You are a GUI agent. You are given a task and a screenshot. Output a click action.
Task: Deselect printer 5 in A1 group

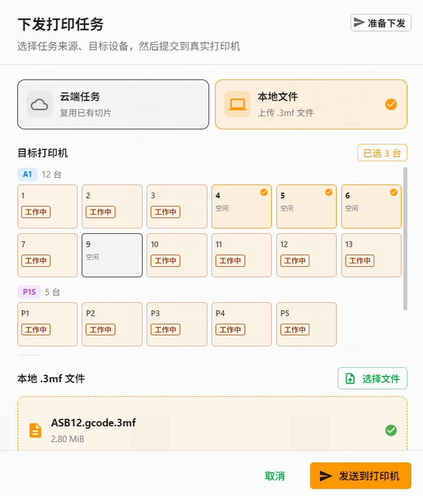[x=306, y=207]
